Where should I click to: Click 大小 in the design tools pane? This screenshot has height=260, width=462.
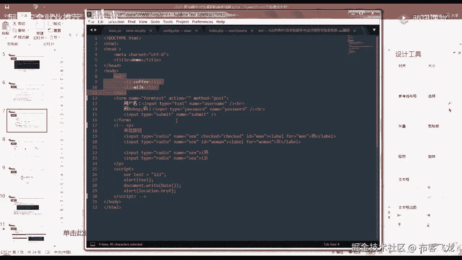click(x=432, y=66)
